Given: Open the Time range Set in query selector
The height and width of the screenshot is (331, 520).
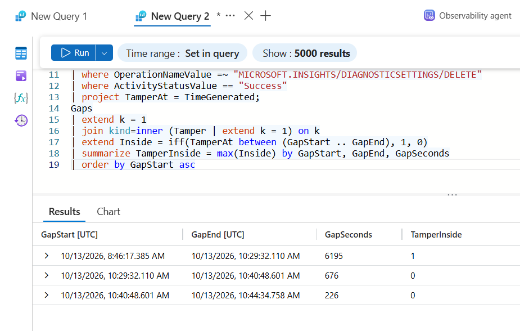Looking at the screenshot, I should click(x=182, y=53).
